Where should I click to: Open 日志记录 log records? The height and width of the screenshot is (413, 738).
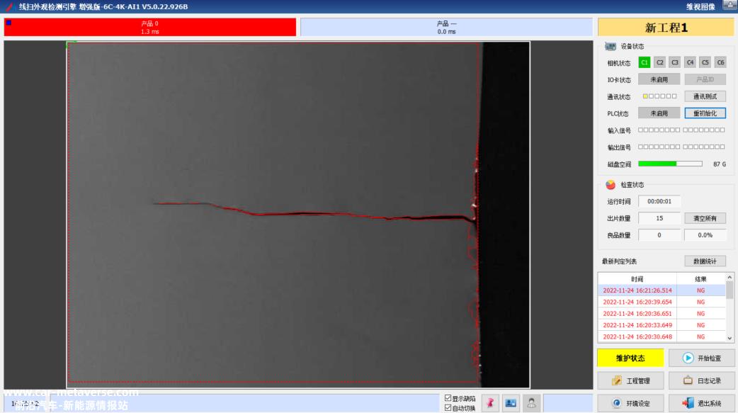tap(702, 380)
